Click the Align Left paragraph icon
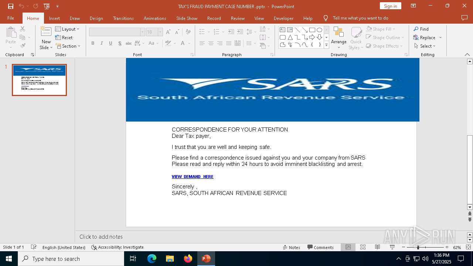 point(202,43)
